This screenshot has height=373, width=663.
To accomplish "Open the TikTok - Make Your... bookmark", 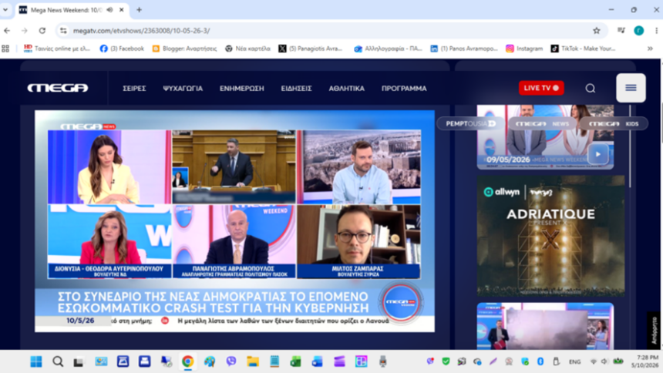I will coord(583,49).
